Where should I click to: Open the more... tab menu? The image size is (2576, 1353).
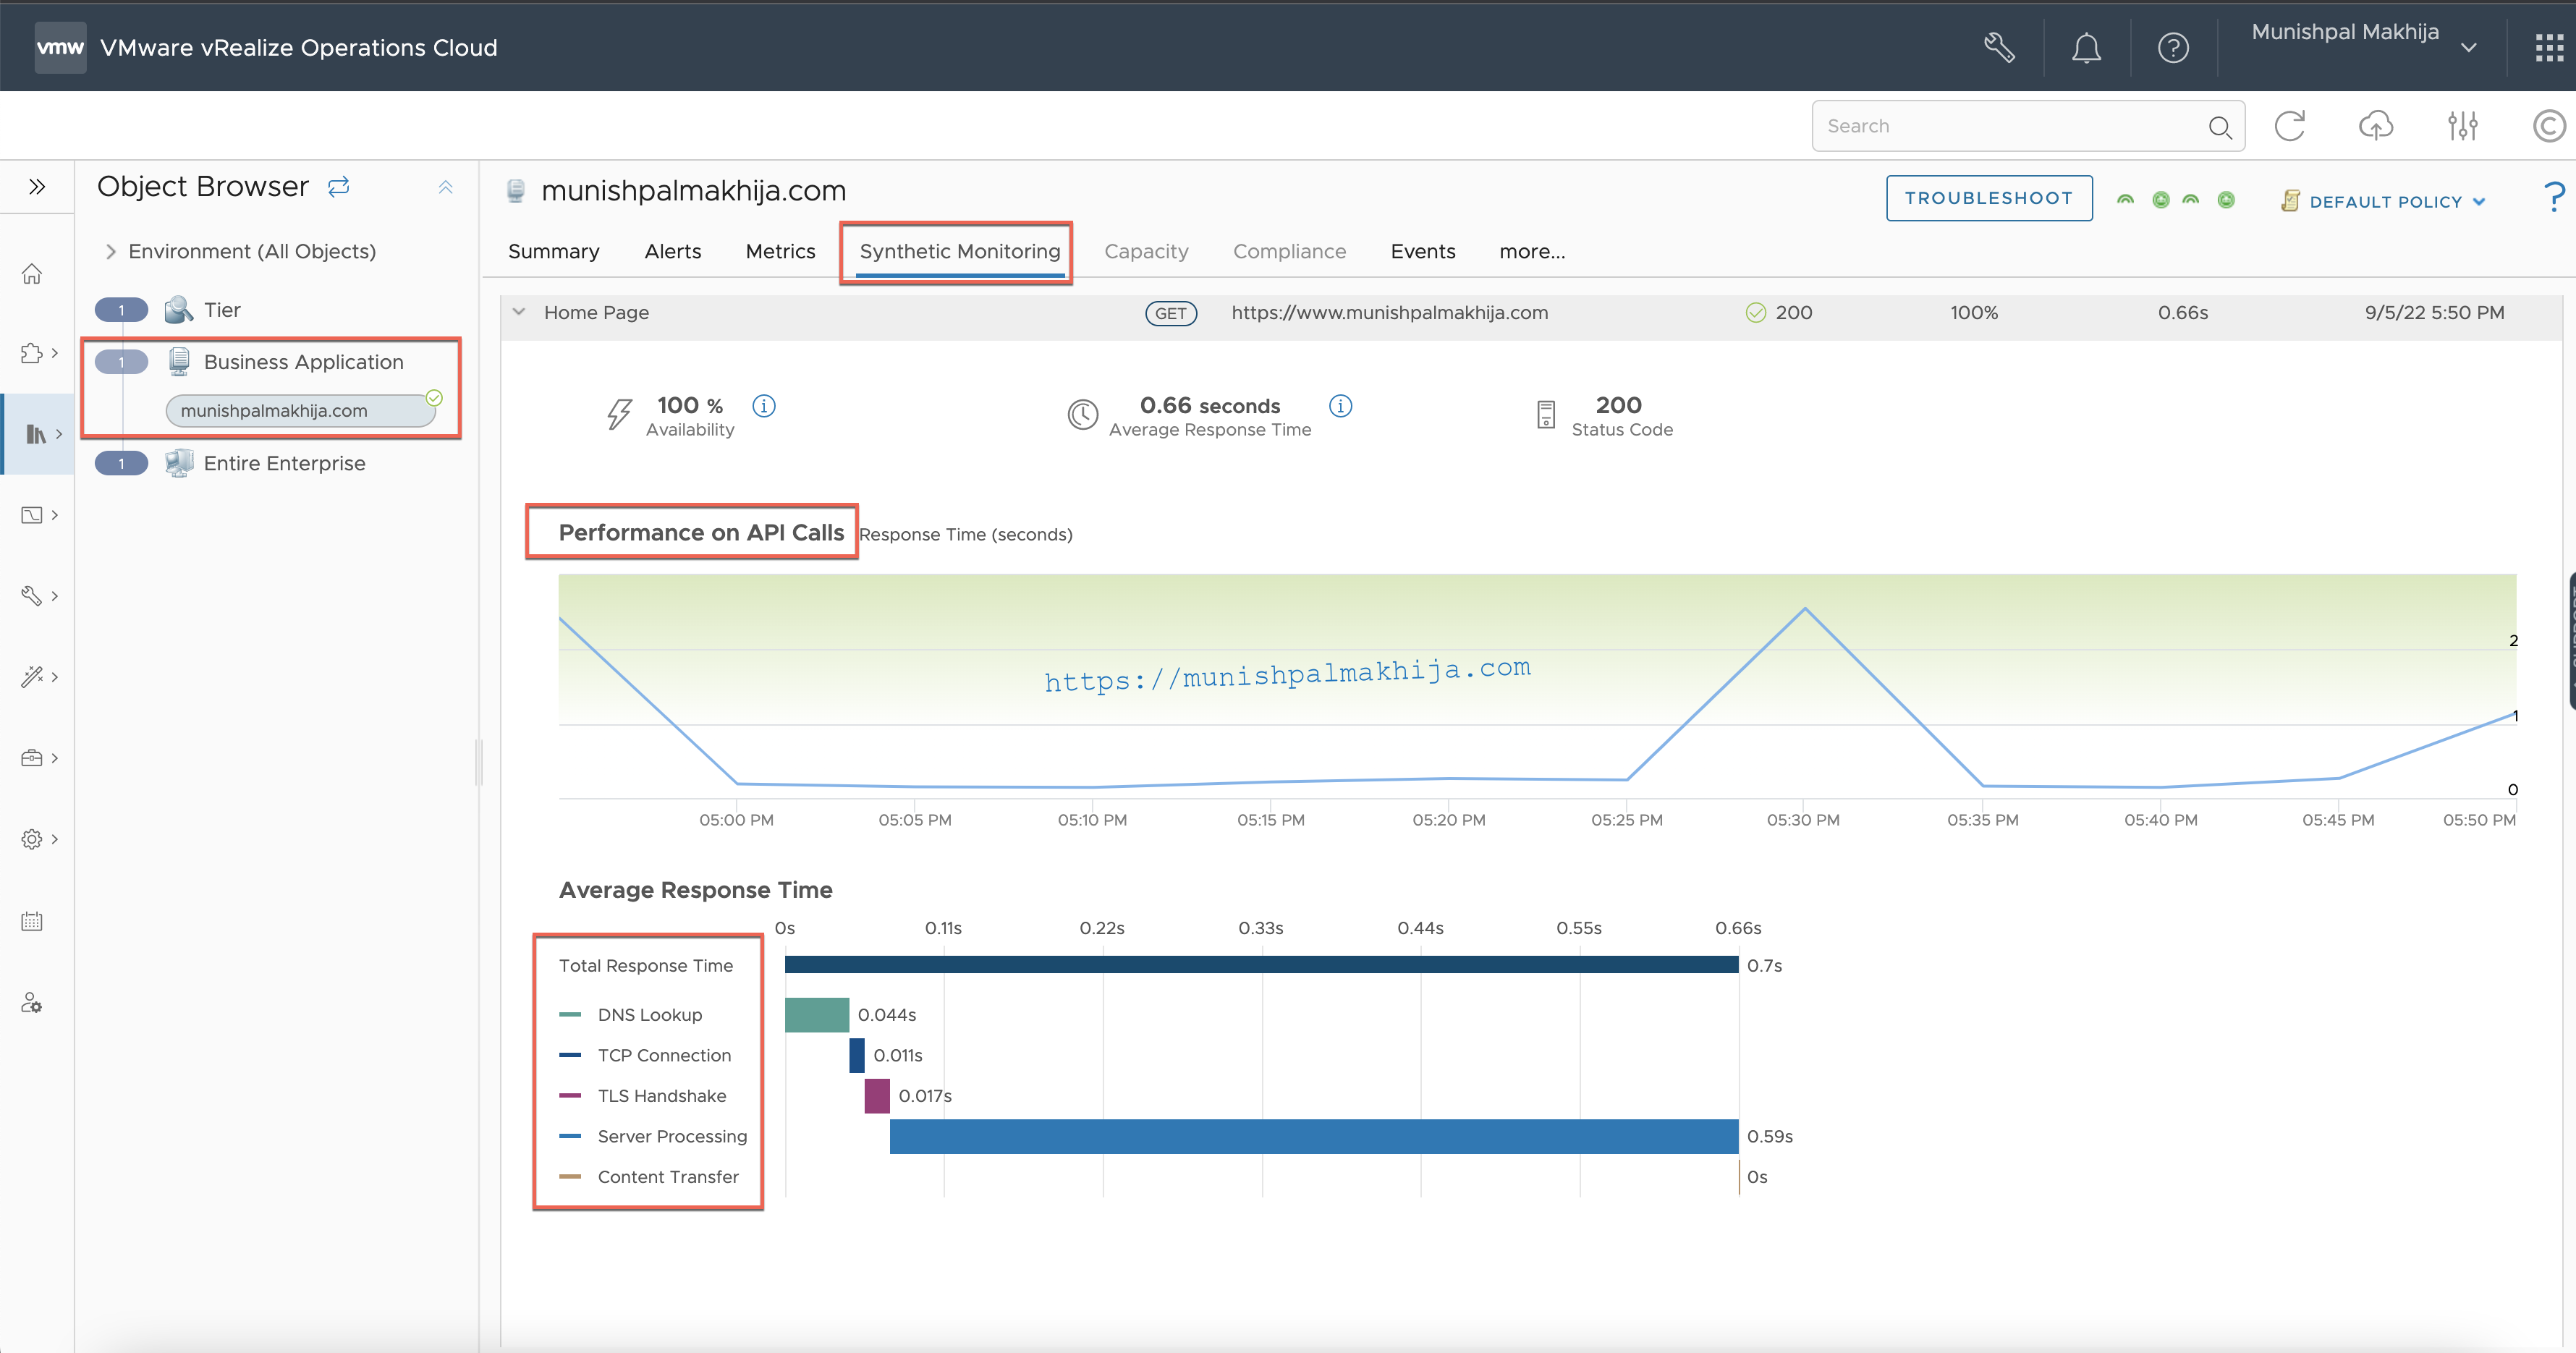tap(1532, 252)
